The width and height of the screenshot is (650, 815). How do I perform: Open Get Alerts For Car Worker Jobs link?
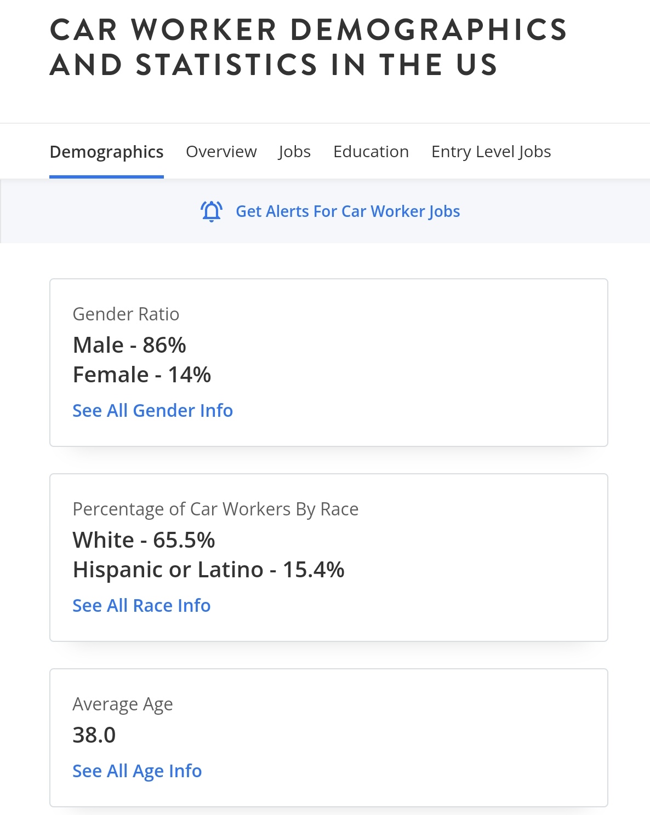347,211
